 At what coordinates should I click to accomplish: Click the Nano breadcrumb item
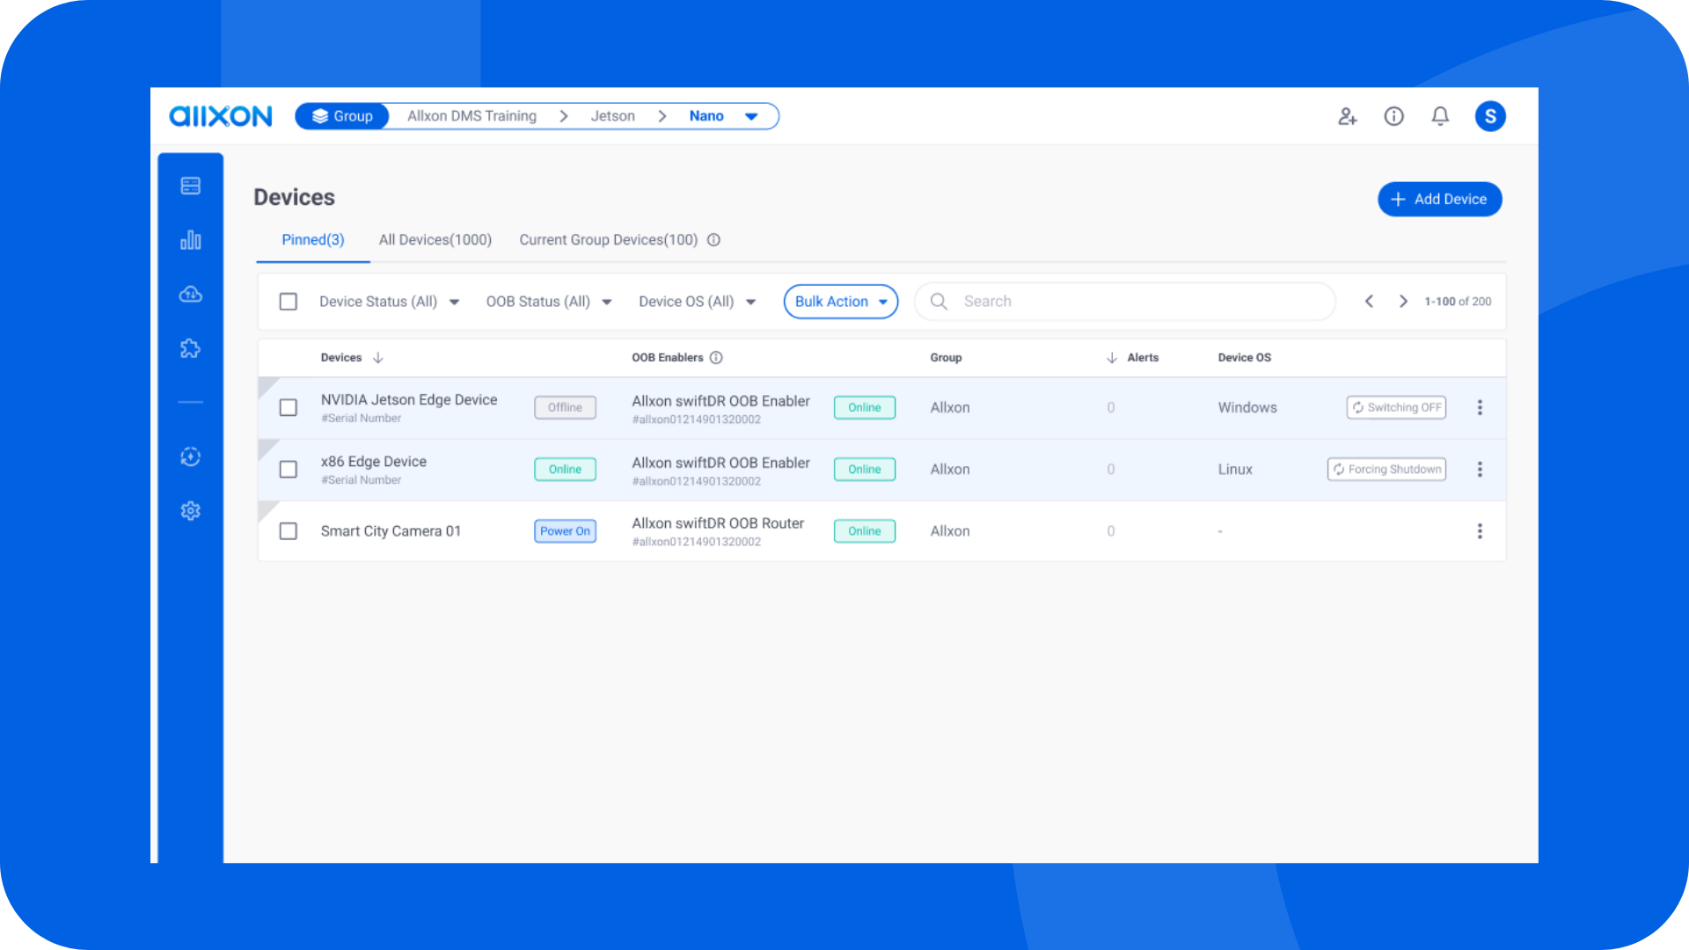(706, 116)
